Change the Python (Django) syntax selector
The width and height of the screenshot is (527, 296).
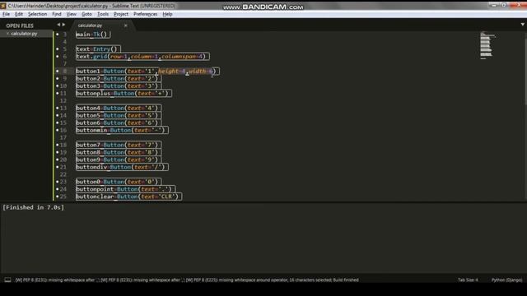pos(506,280)
